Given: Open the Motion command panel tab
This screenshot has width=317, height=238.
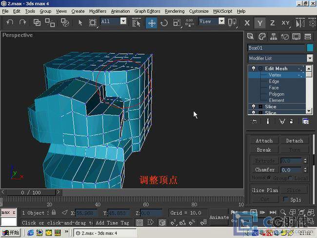Looking at the screenshot, I should (285, 37).
